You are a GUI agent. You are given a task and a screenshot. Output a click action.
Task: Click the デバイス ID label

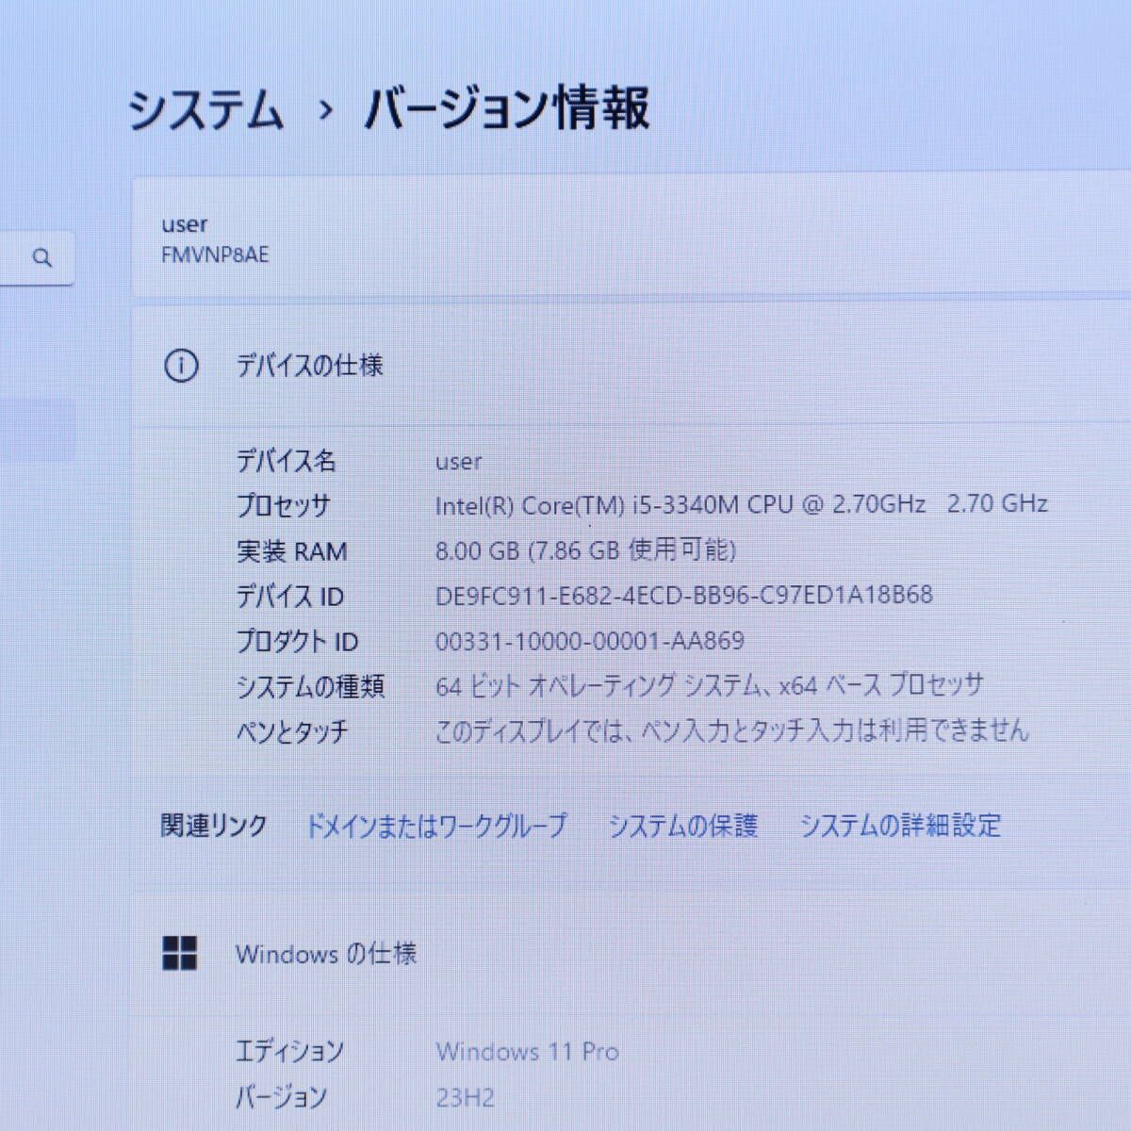pos(289,596)
